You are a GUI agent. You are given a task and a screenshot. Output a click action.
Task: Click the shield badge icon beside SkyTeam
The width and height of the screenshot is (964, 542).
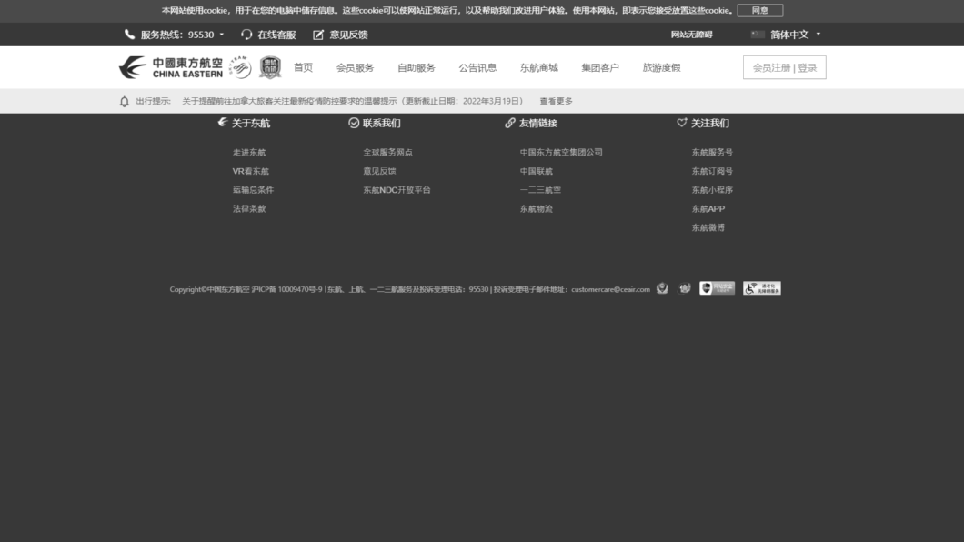point(270,67)
